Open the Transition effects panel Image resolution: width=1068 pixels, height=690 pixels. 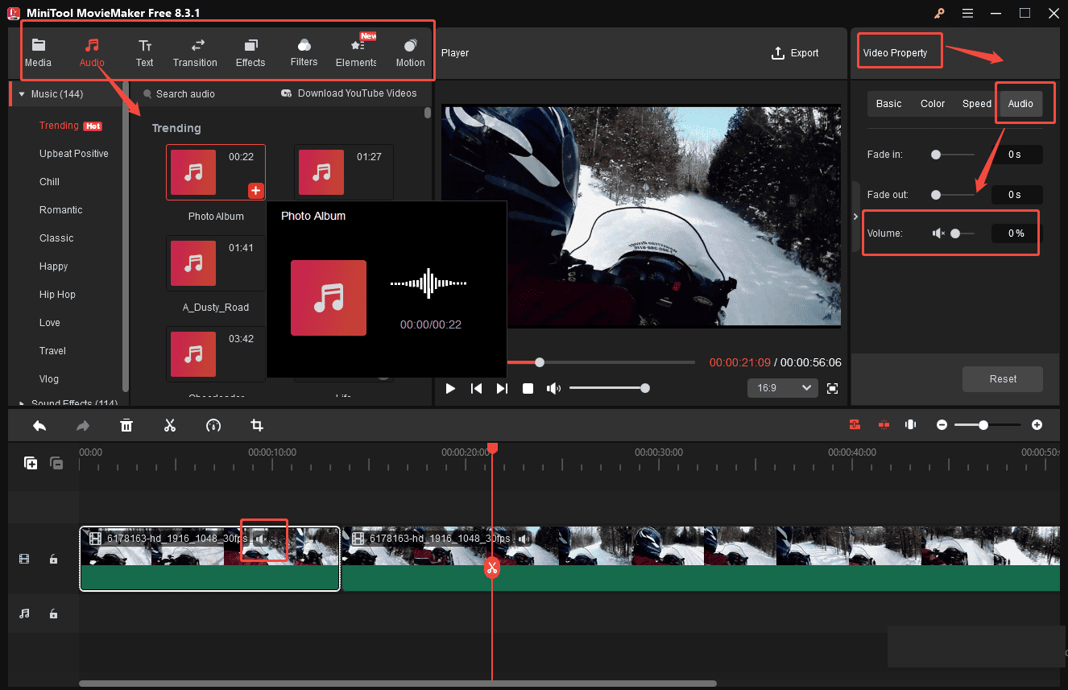tap(195, 52)
